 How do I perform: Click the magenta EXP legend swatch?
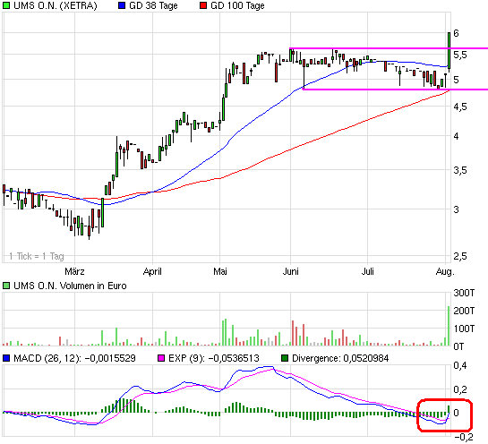[161, 358]
